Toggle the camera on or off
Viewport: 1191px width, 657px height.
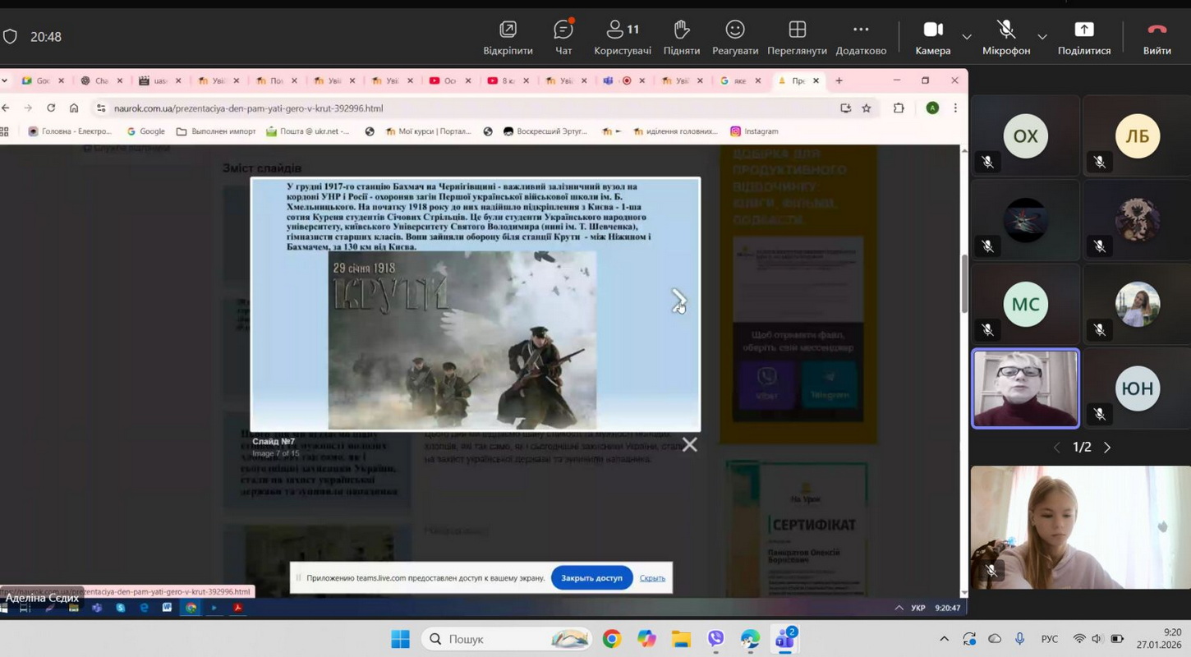932,37
